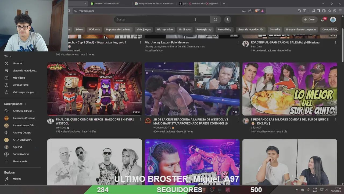Open the Brave VPN shield icon

coord(335,11)
